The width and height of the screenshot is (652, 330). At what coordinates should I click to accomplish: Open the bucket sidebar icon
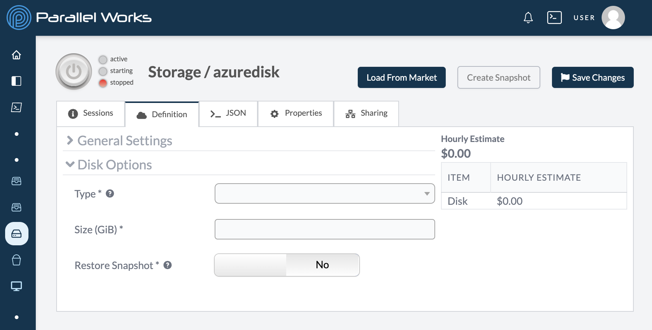[16, 260]
